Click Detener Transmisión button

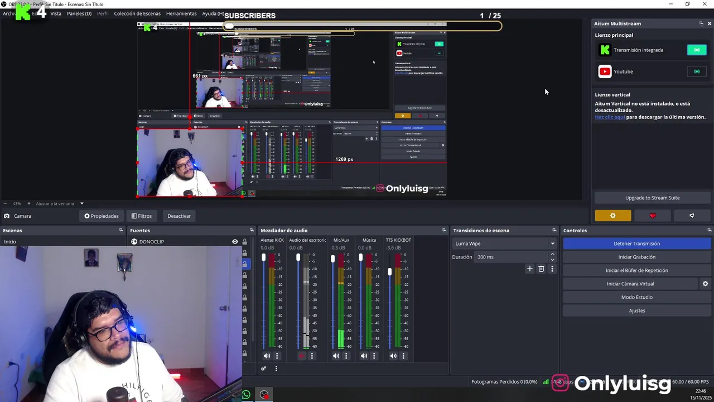tap(636, 243)
